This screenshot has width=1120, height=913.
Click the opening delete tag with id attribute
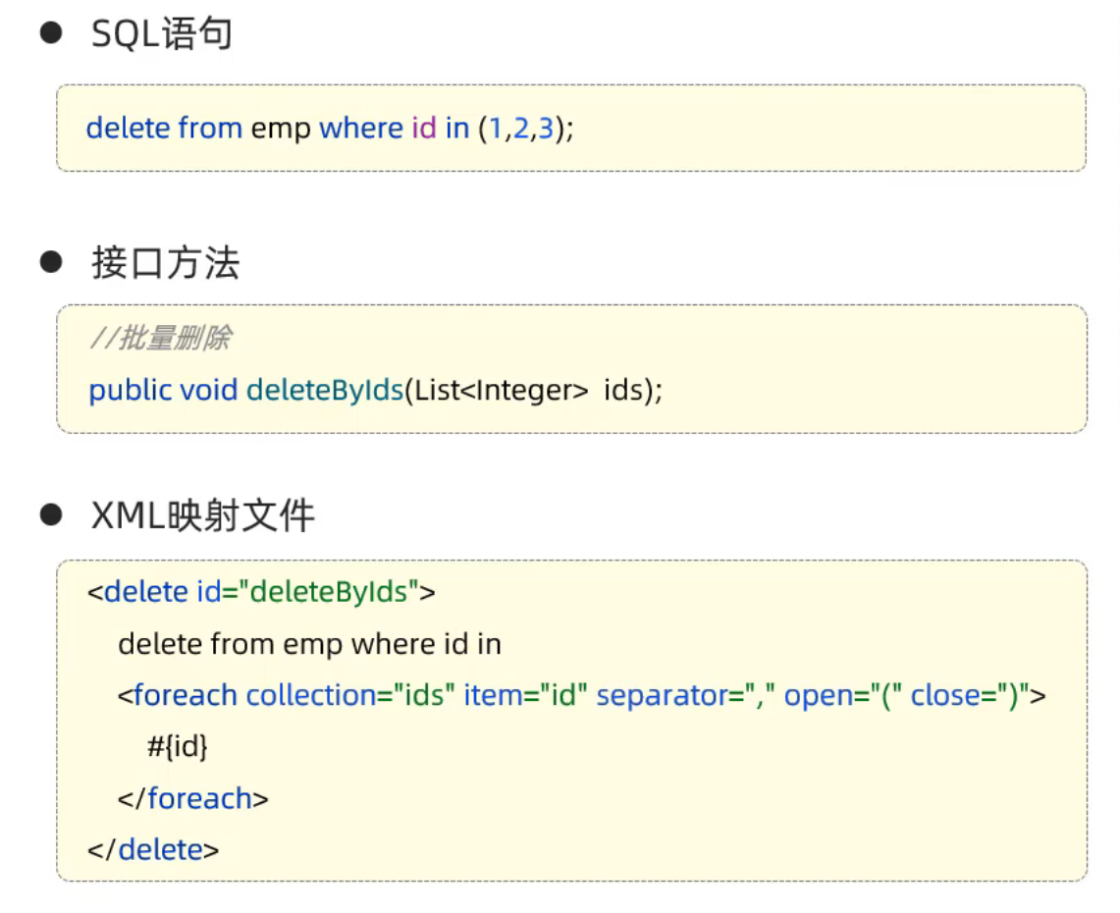[x=261, y=592]
